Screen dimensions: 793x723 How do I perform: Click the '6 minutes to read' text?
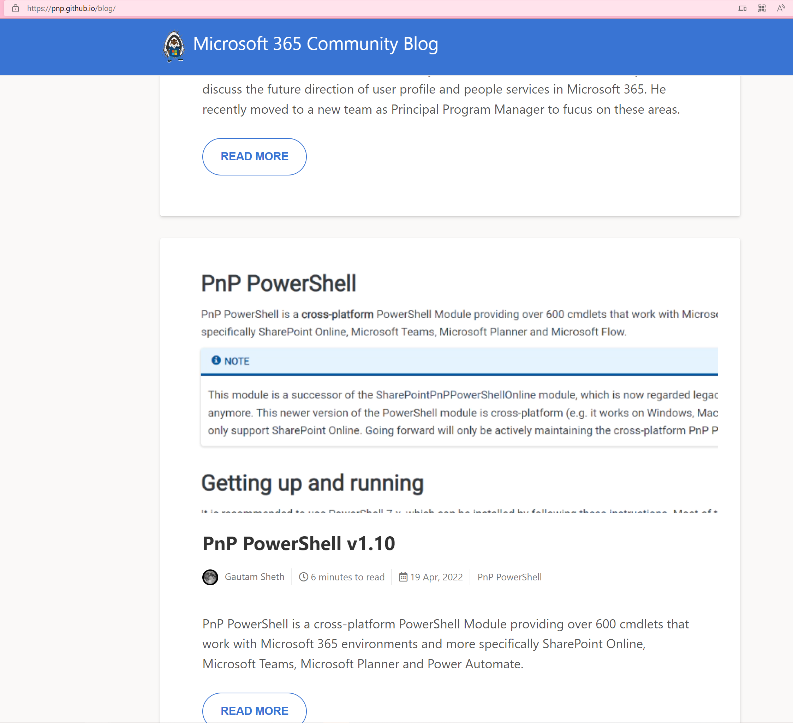348,577
